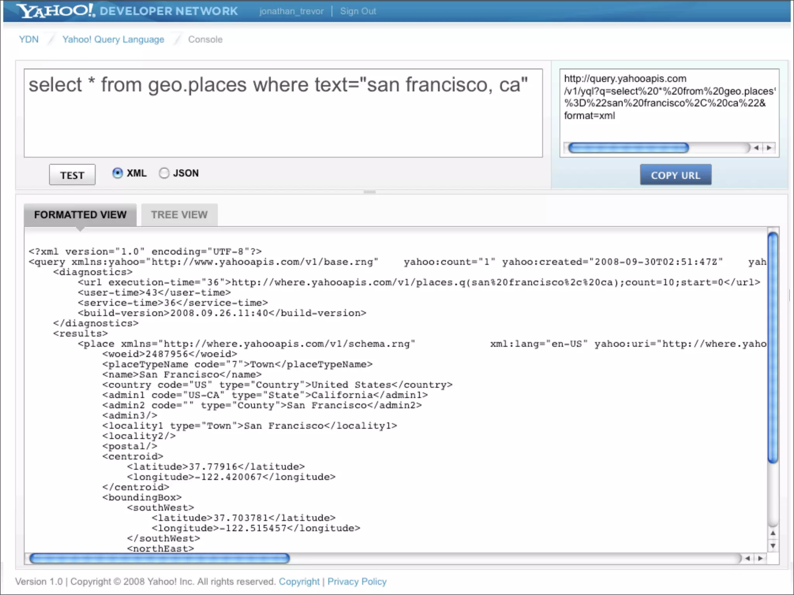Click the southWest longitude -122.515457 line
Screen dimensions: 794x595
tap(256, 528)
